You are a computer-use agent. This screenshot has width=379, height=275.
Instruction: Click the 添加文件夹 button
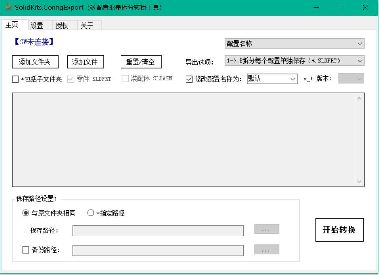coord(35,62)
